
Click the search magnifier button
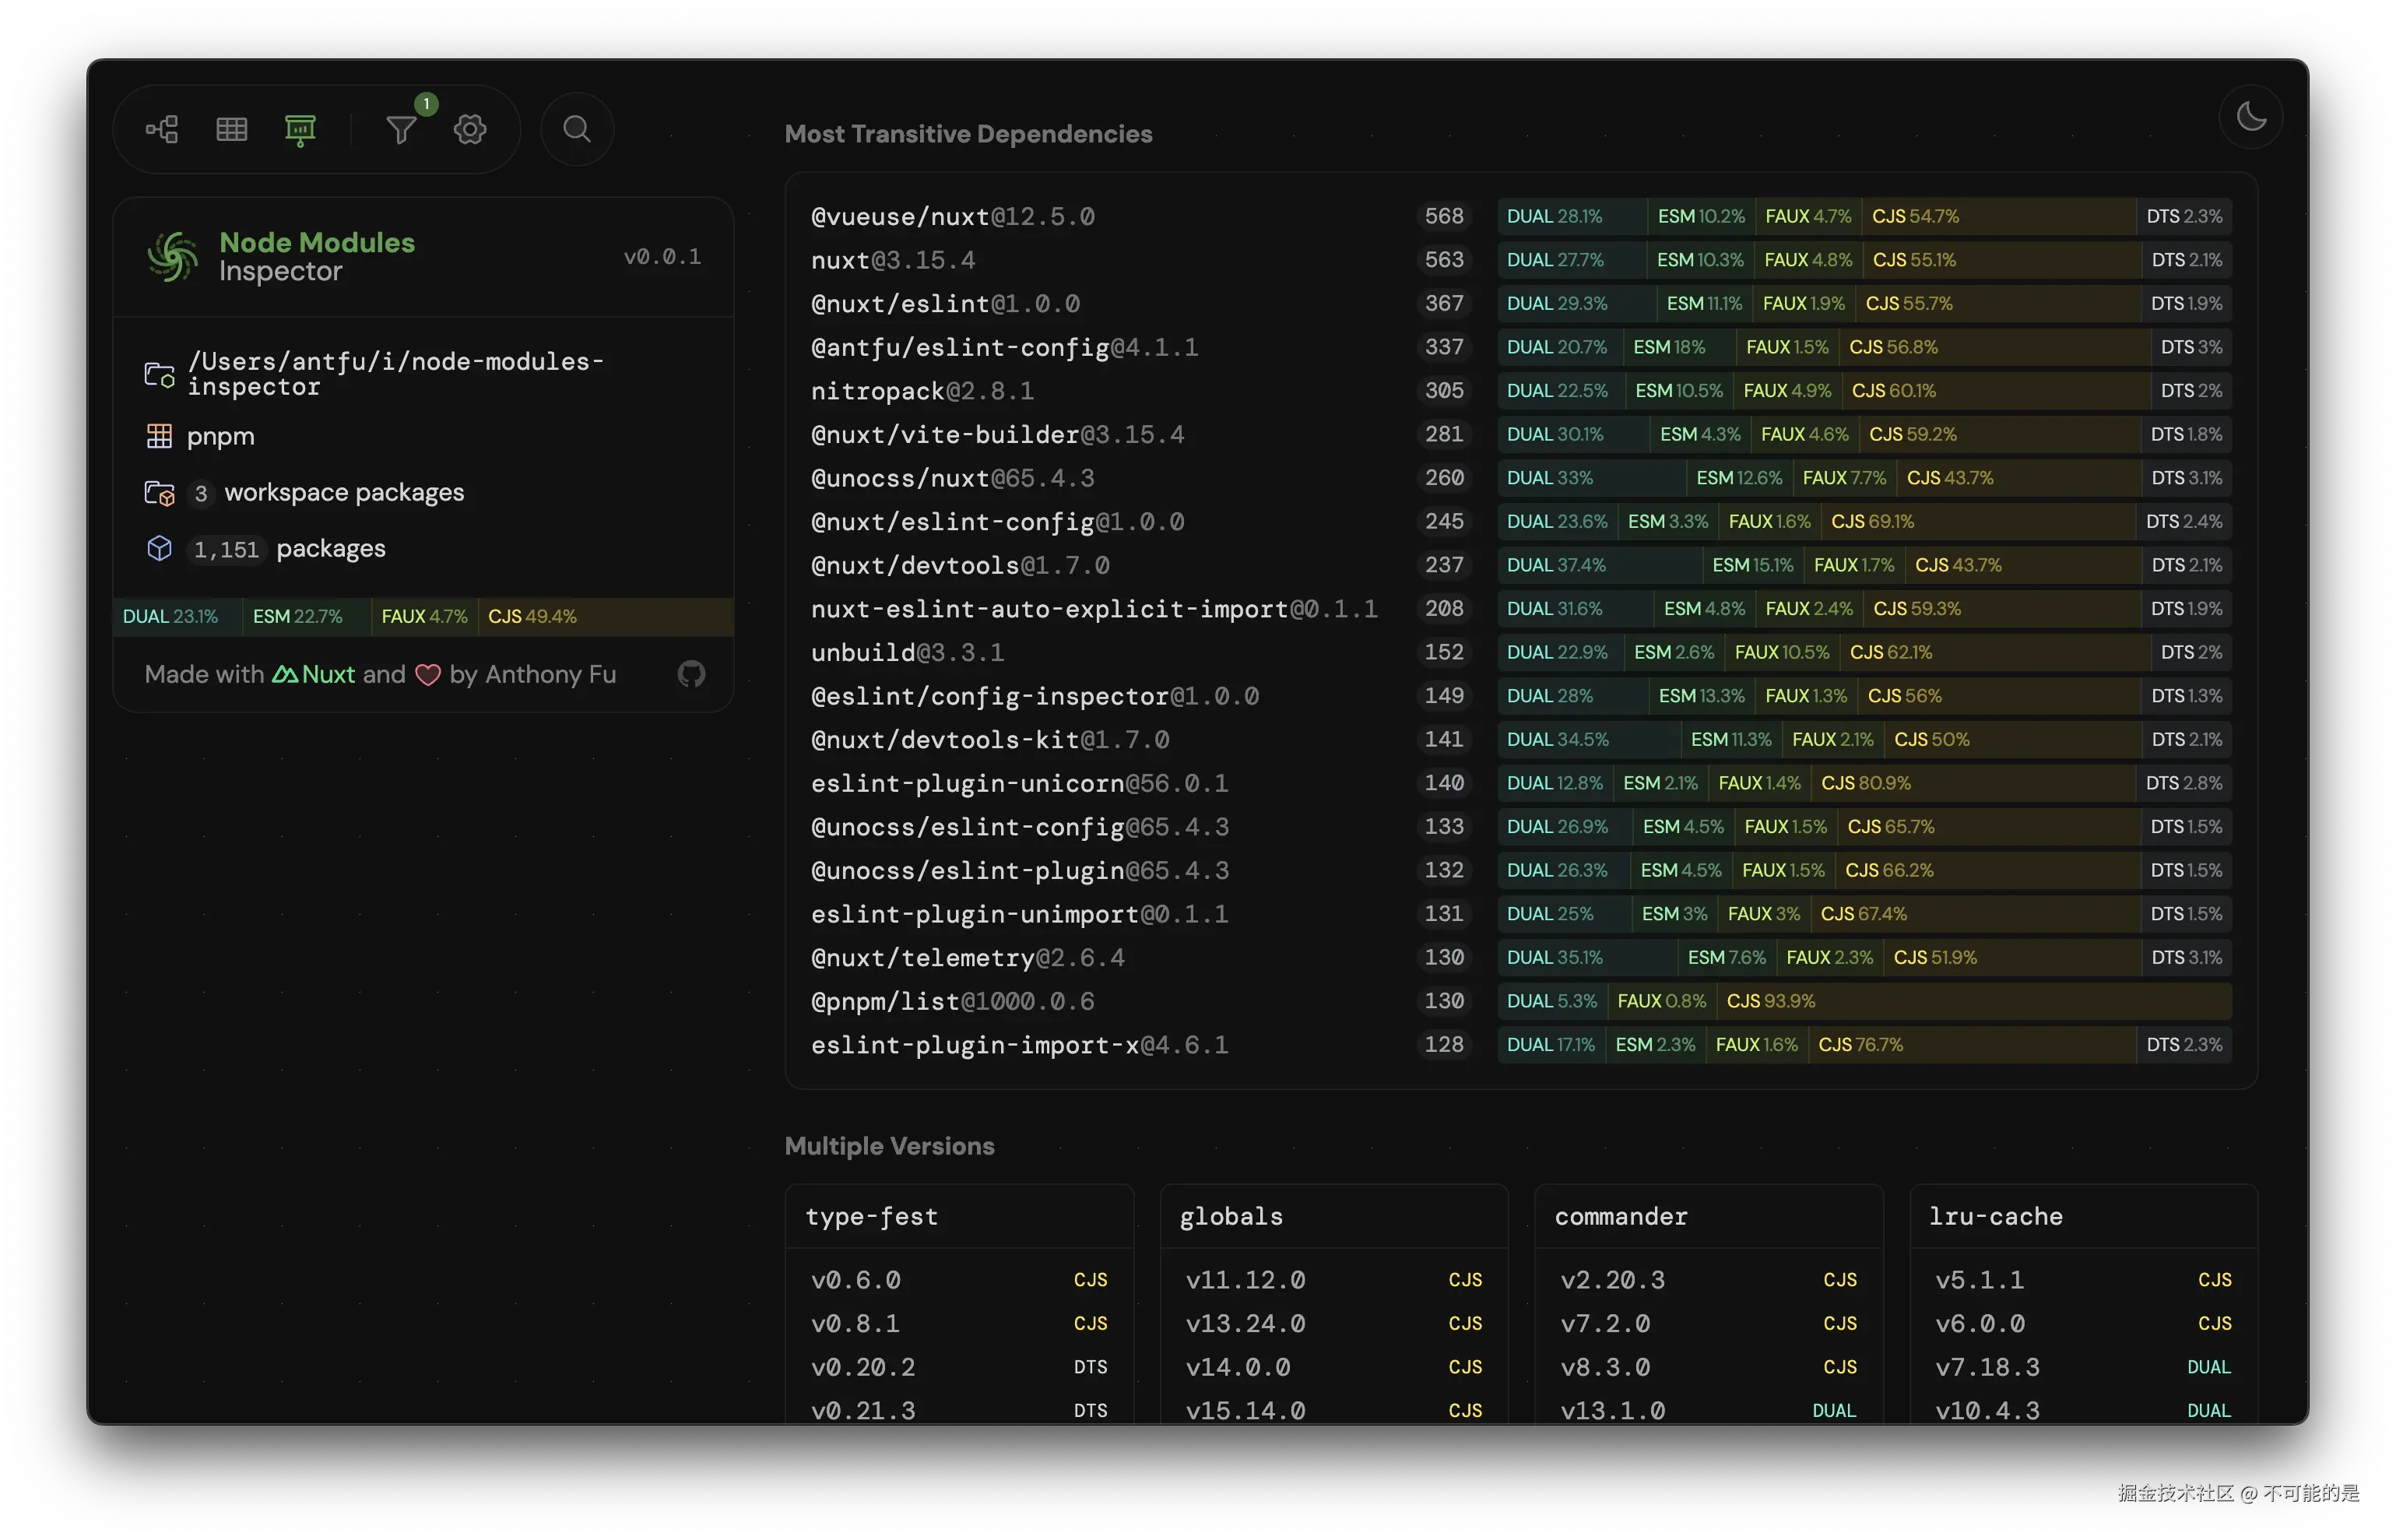577,129
